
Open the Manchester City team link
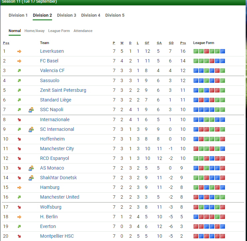pos(57,149)
